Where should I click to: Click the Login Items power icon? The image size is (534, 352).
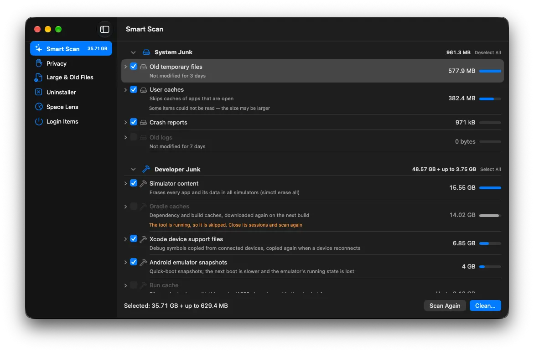(39, 121)
